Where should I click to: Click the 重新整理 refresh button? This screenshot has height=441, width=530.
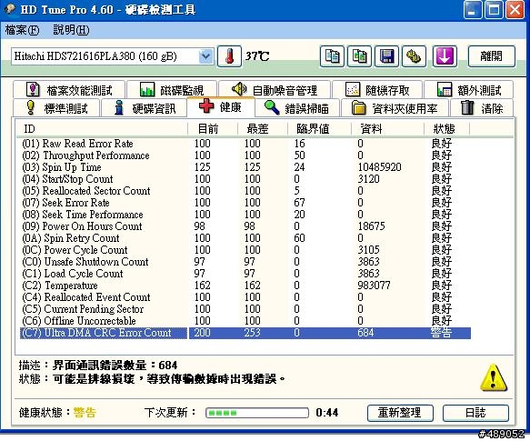point(400,413)
